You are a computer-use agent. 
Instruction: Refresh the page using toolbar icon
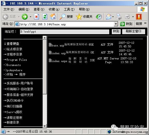click(x=45, y=17)
